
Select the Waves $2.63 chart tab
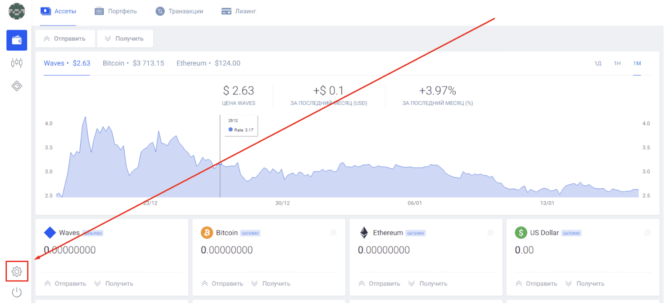click(x=67, y=63)
